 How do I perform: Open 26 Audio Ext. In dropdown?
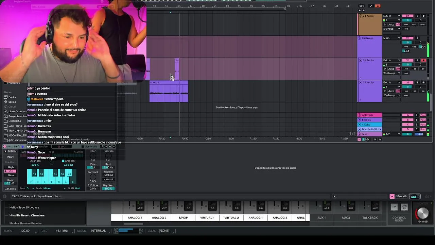[x=391, y=60]
